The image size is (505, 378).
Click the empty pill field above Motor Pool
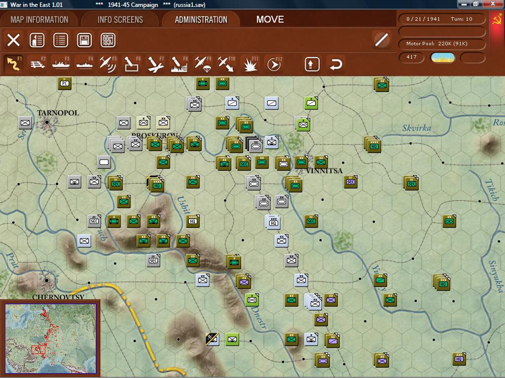[x=441, y=31]
